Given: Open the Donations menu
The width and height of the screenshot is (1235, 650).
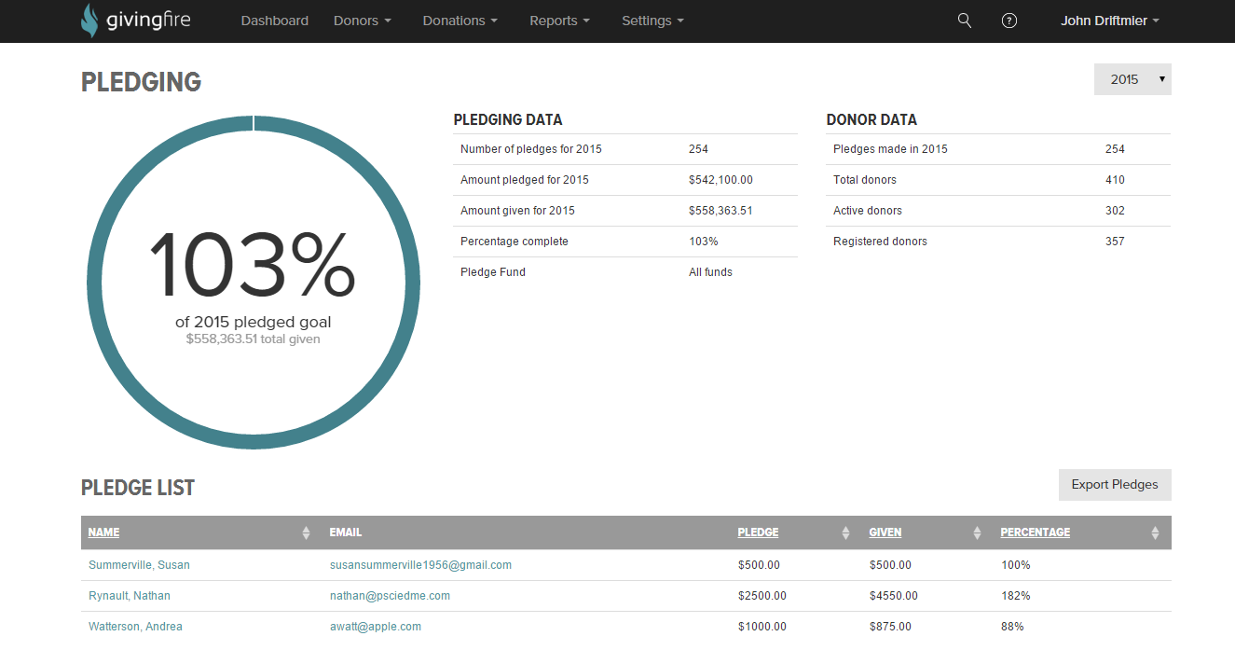Looking at the screenshot, I should coord(460,21).
